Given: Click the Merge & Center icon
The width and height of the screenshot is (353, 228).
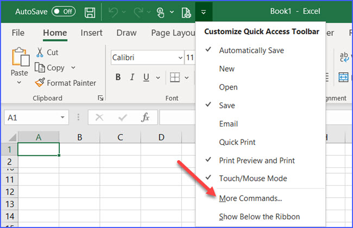Looking at the screenshot, I should click(x=343, y=77).
